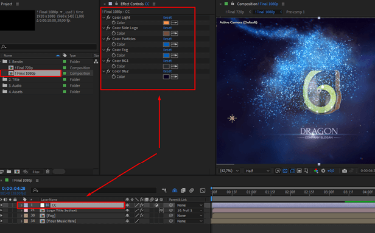Click stopwatch for Color Light's Color property
The width and height of the screenshot is (375, 233).
(x=114, y=23)
